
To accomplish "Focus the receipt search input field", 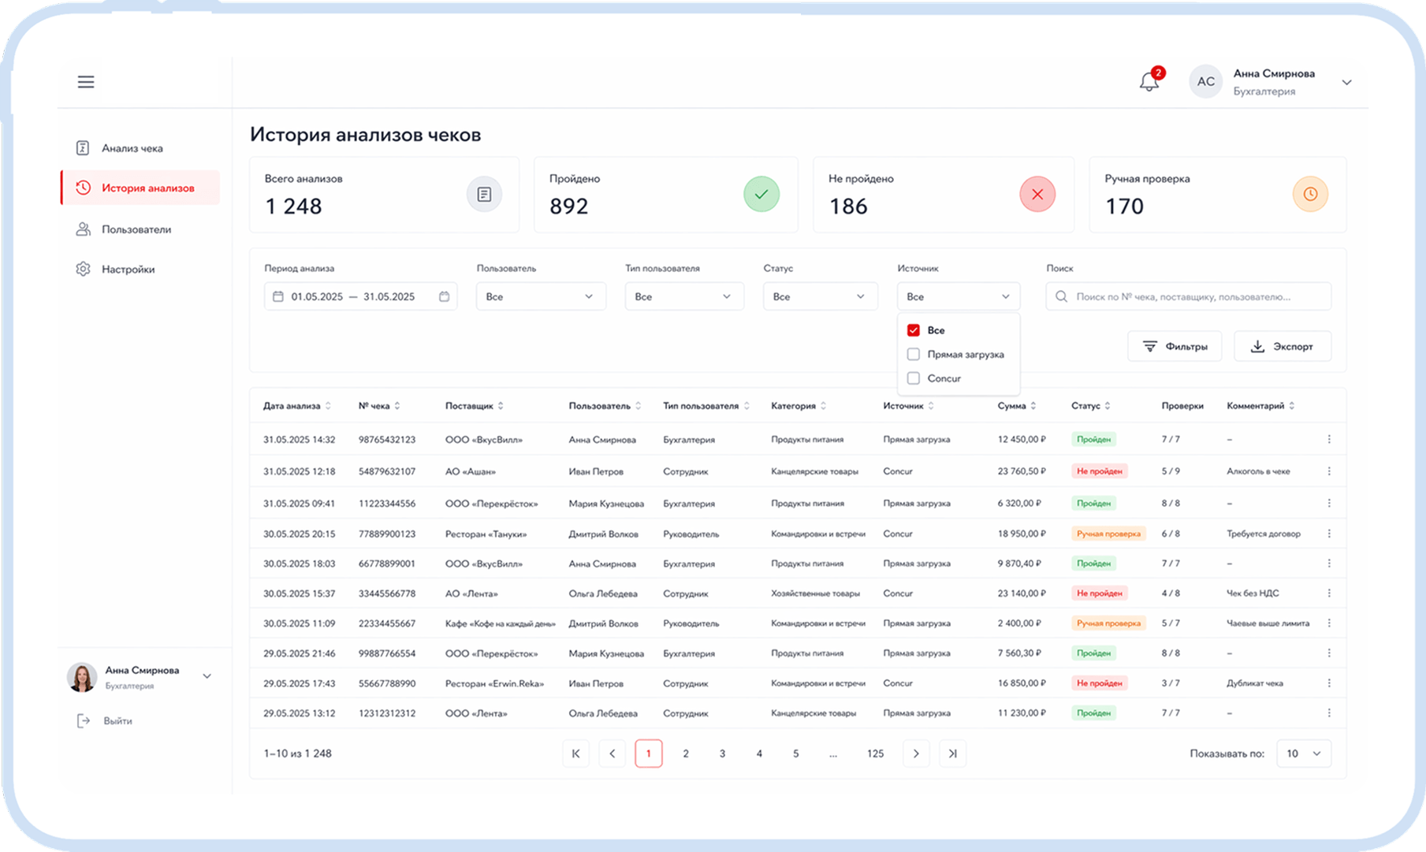I will (1188, 296).
